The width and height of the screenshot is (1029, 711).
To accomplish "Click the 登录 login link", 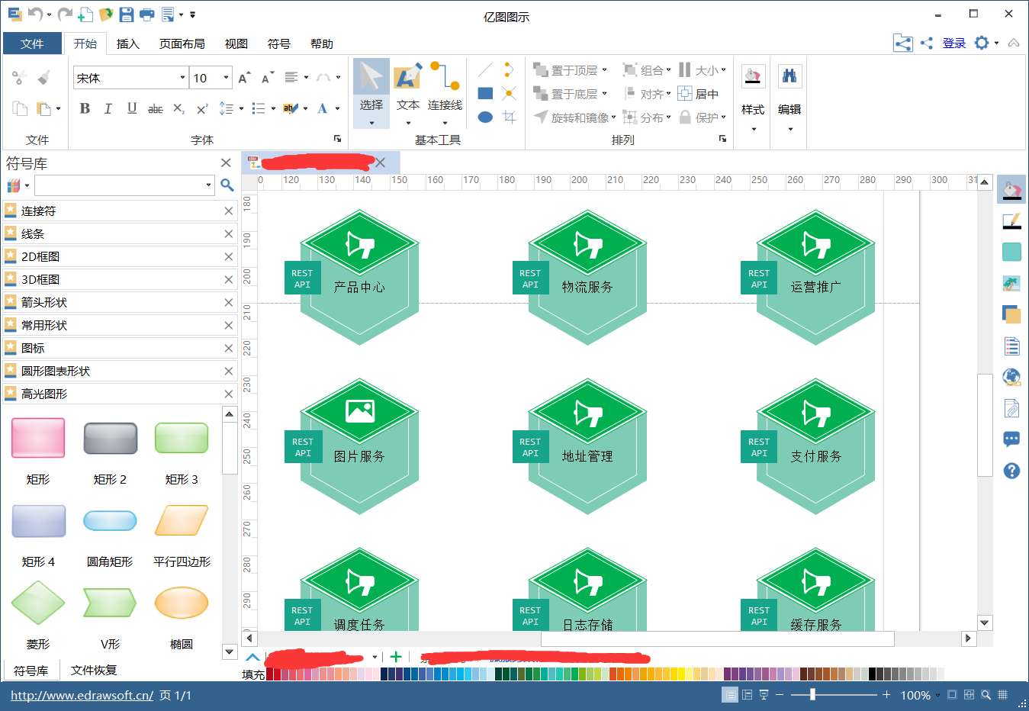I will tap(954, 43).
